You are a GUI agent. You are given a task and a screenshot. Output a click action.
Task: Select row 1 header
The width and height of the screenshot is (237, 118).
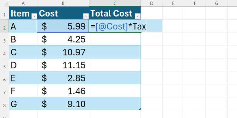[x=4, y=13]
